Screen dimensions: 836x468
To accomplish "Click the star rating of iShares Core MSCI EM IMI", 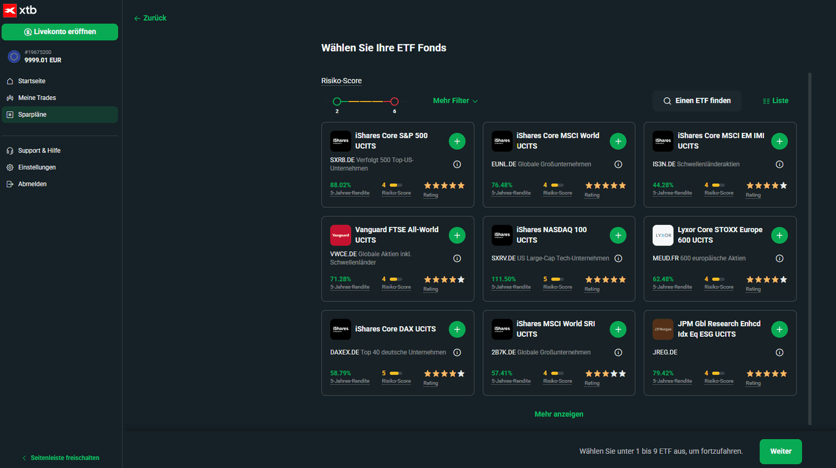I will click(766, 186).
